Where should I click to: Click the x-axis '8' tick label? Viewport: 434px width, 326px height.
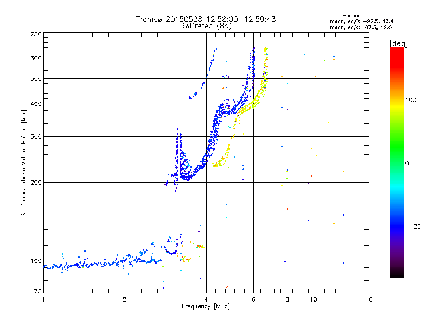[x=288, y=299]
